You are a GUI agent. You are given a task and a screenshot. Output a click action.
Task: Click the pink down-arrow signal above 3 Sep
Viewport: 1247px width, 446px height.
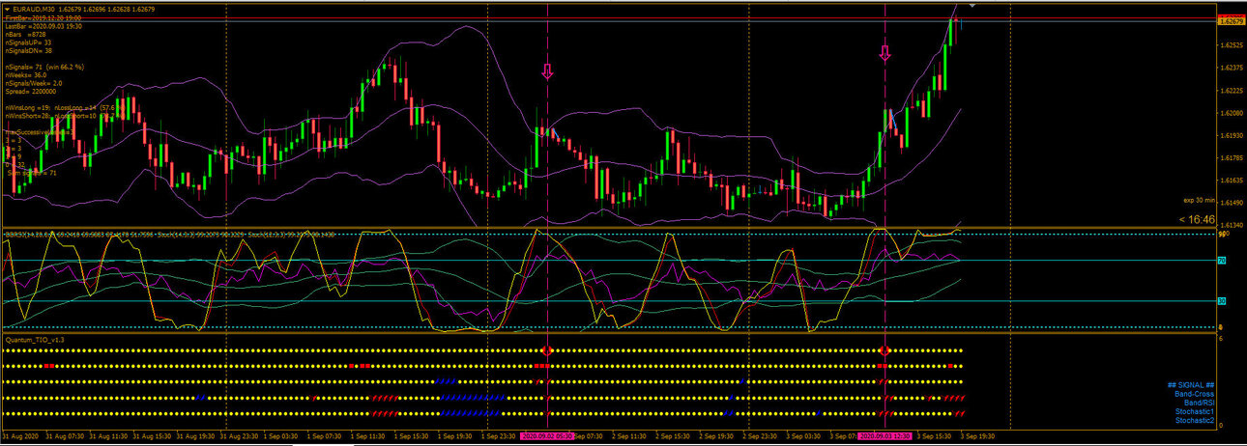click(x=884, y=53)
